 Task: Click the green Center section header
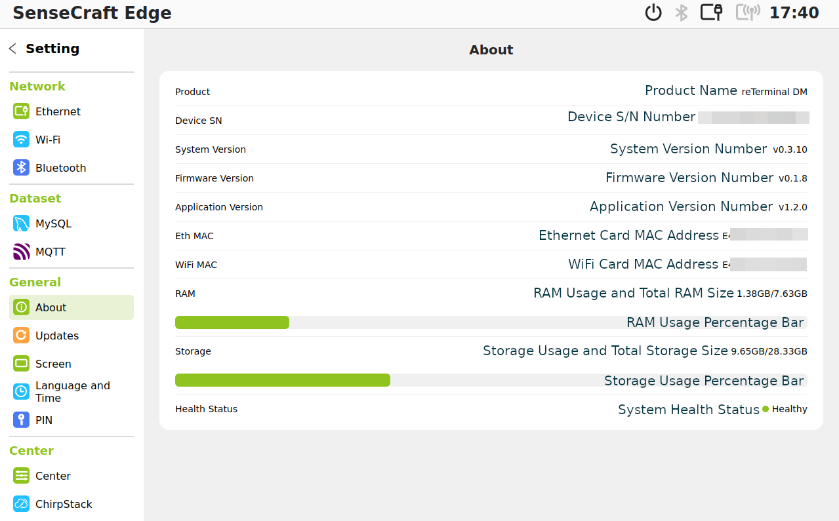(x=31, y=451)
